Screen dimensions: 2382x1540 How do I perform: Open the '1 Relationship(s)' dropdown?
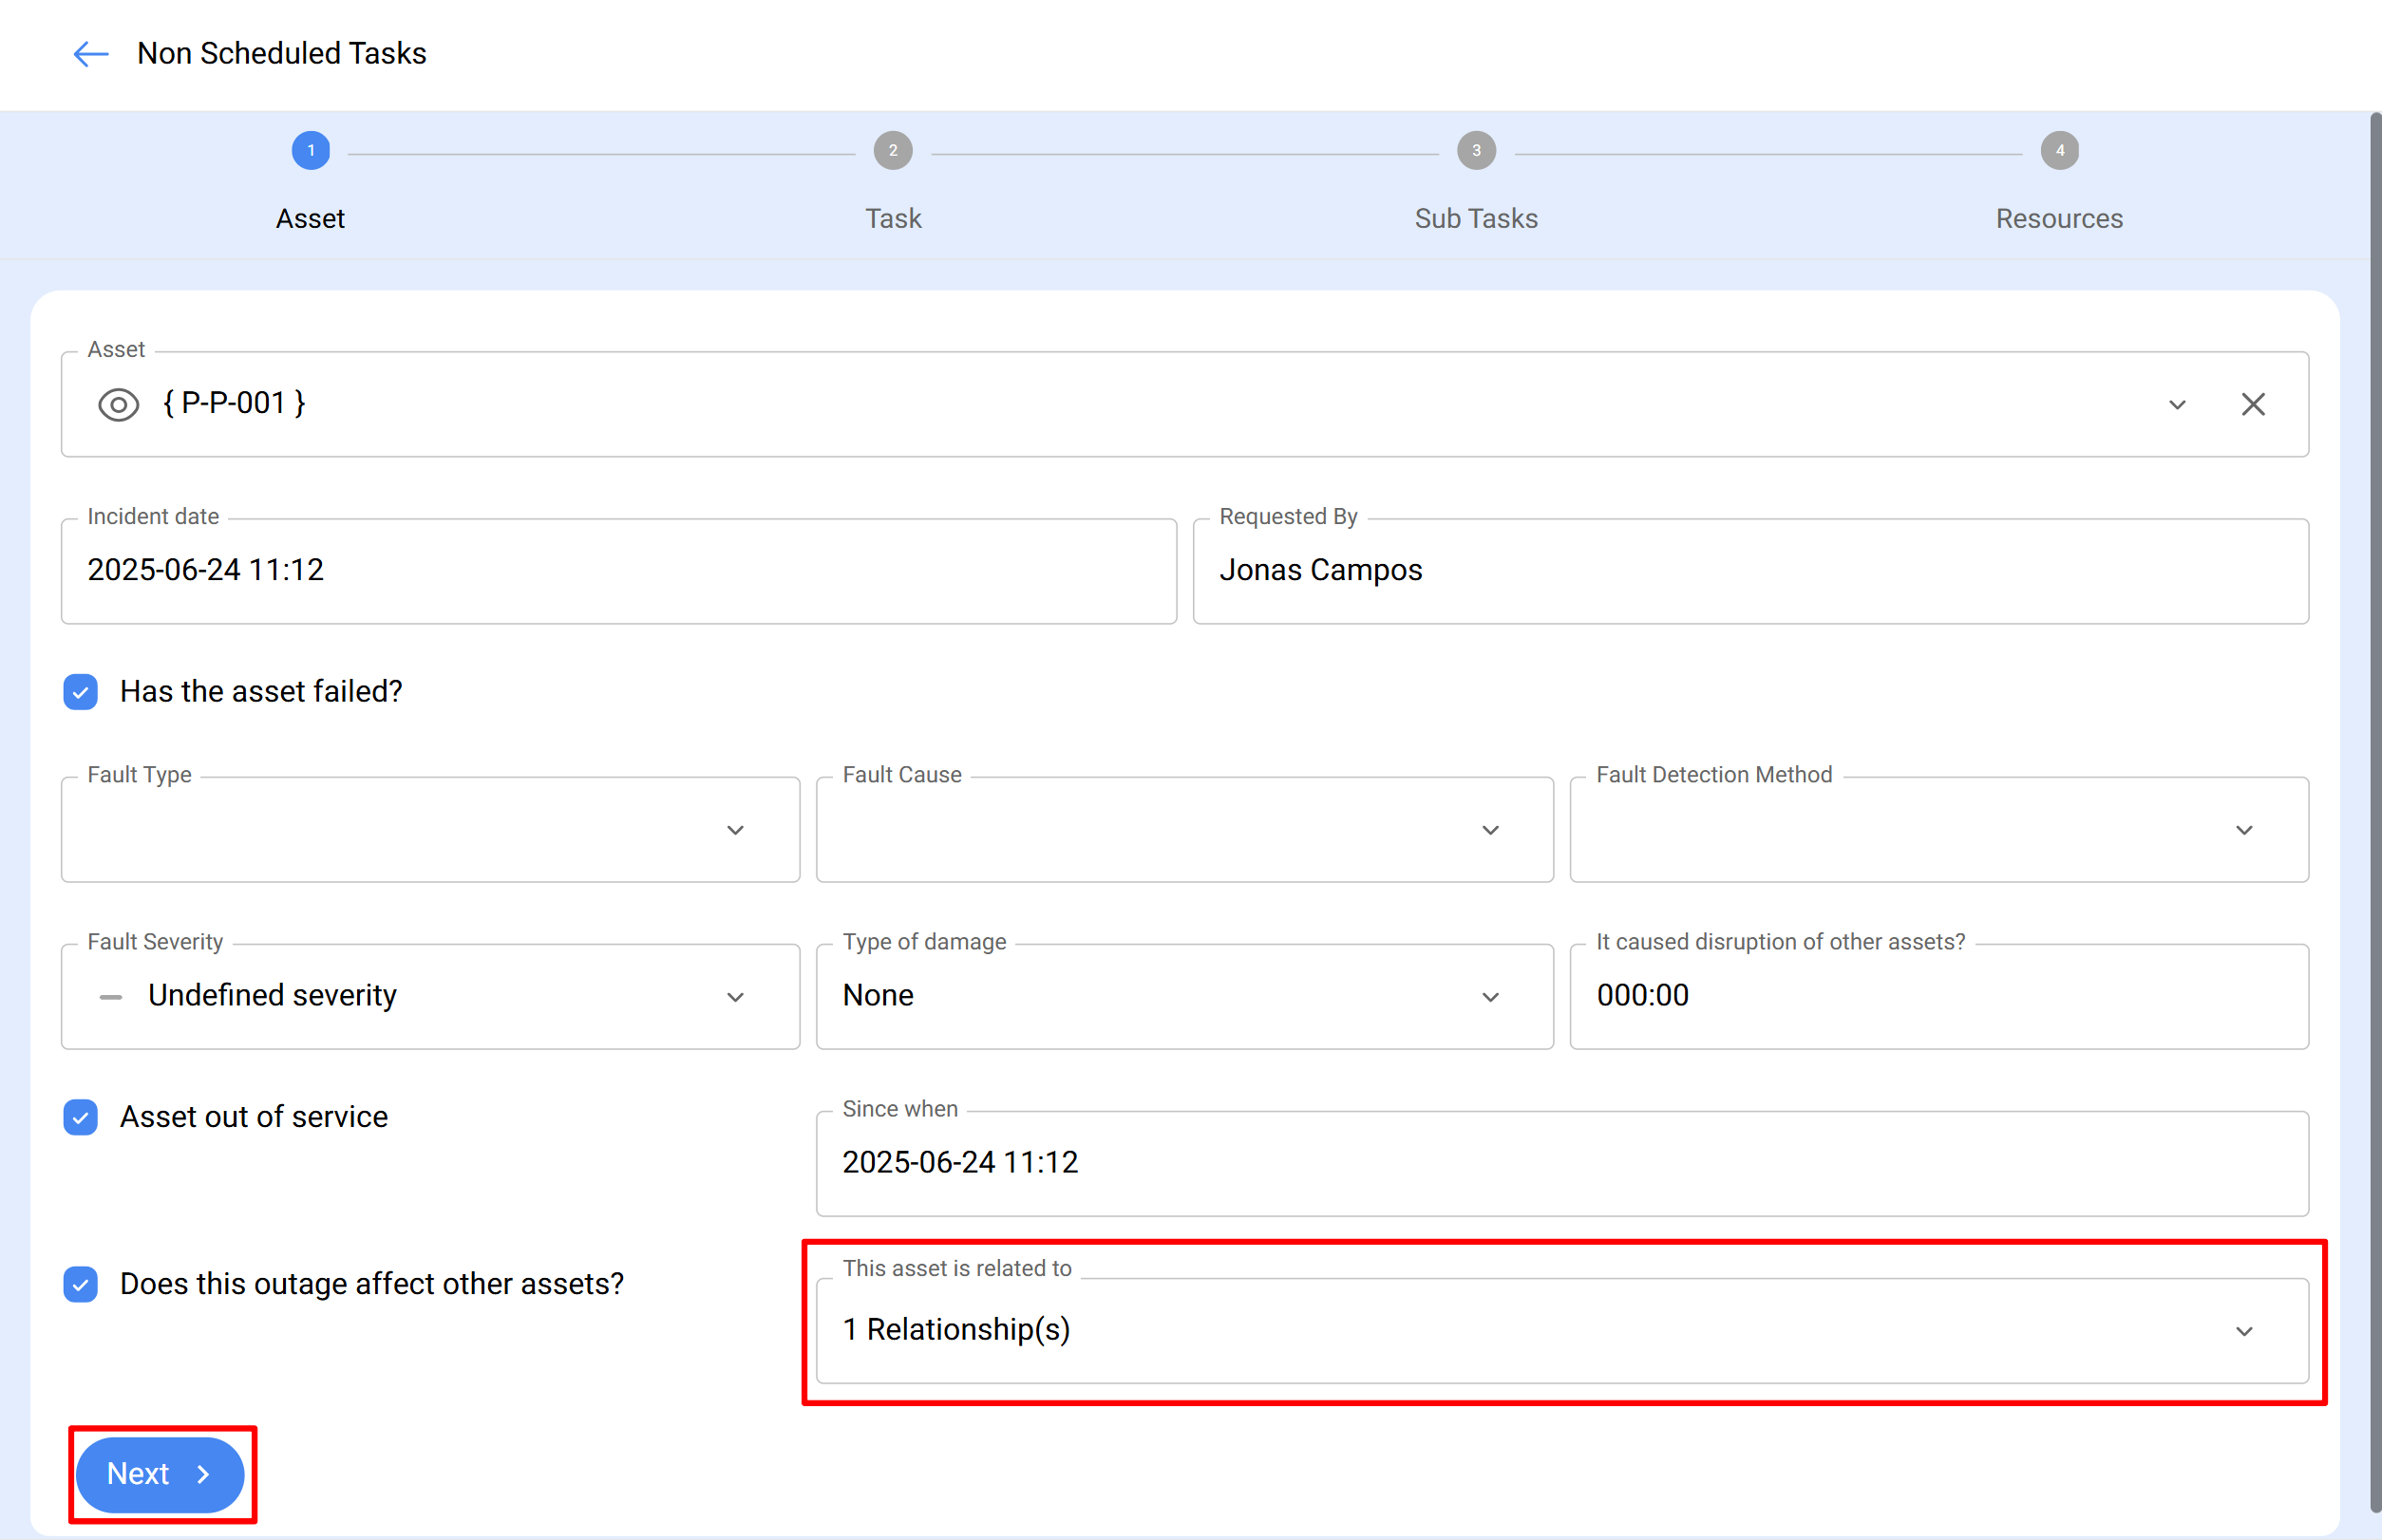(x=2245, y=1331)
